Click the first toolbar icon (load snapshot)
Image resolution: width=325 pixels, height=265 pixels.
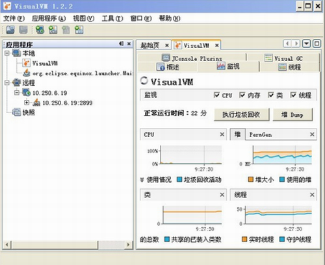(x=10, y=30)
